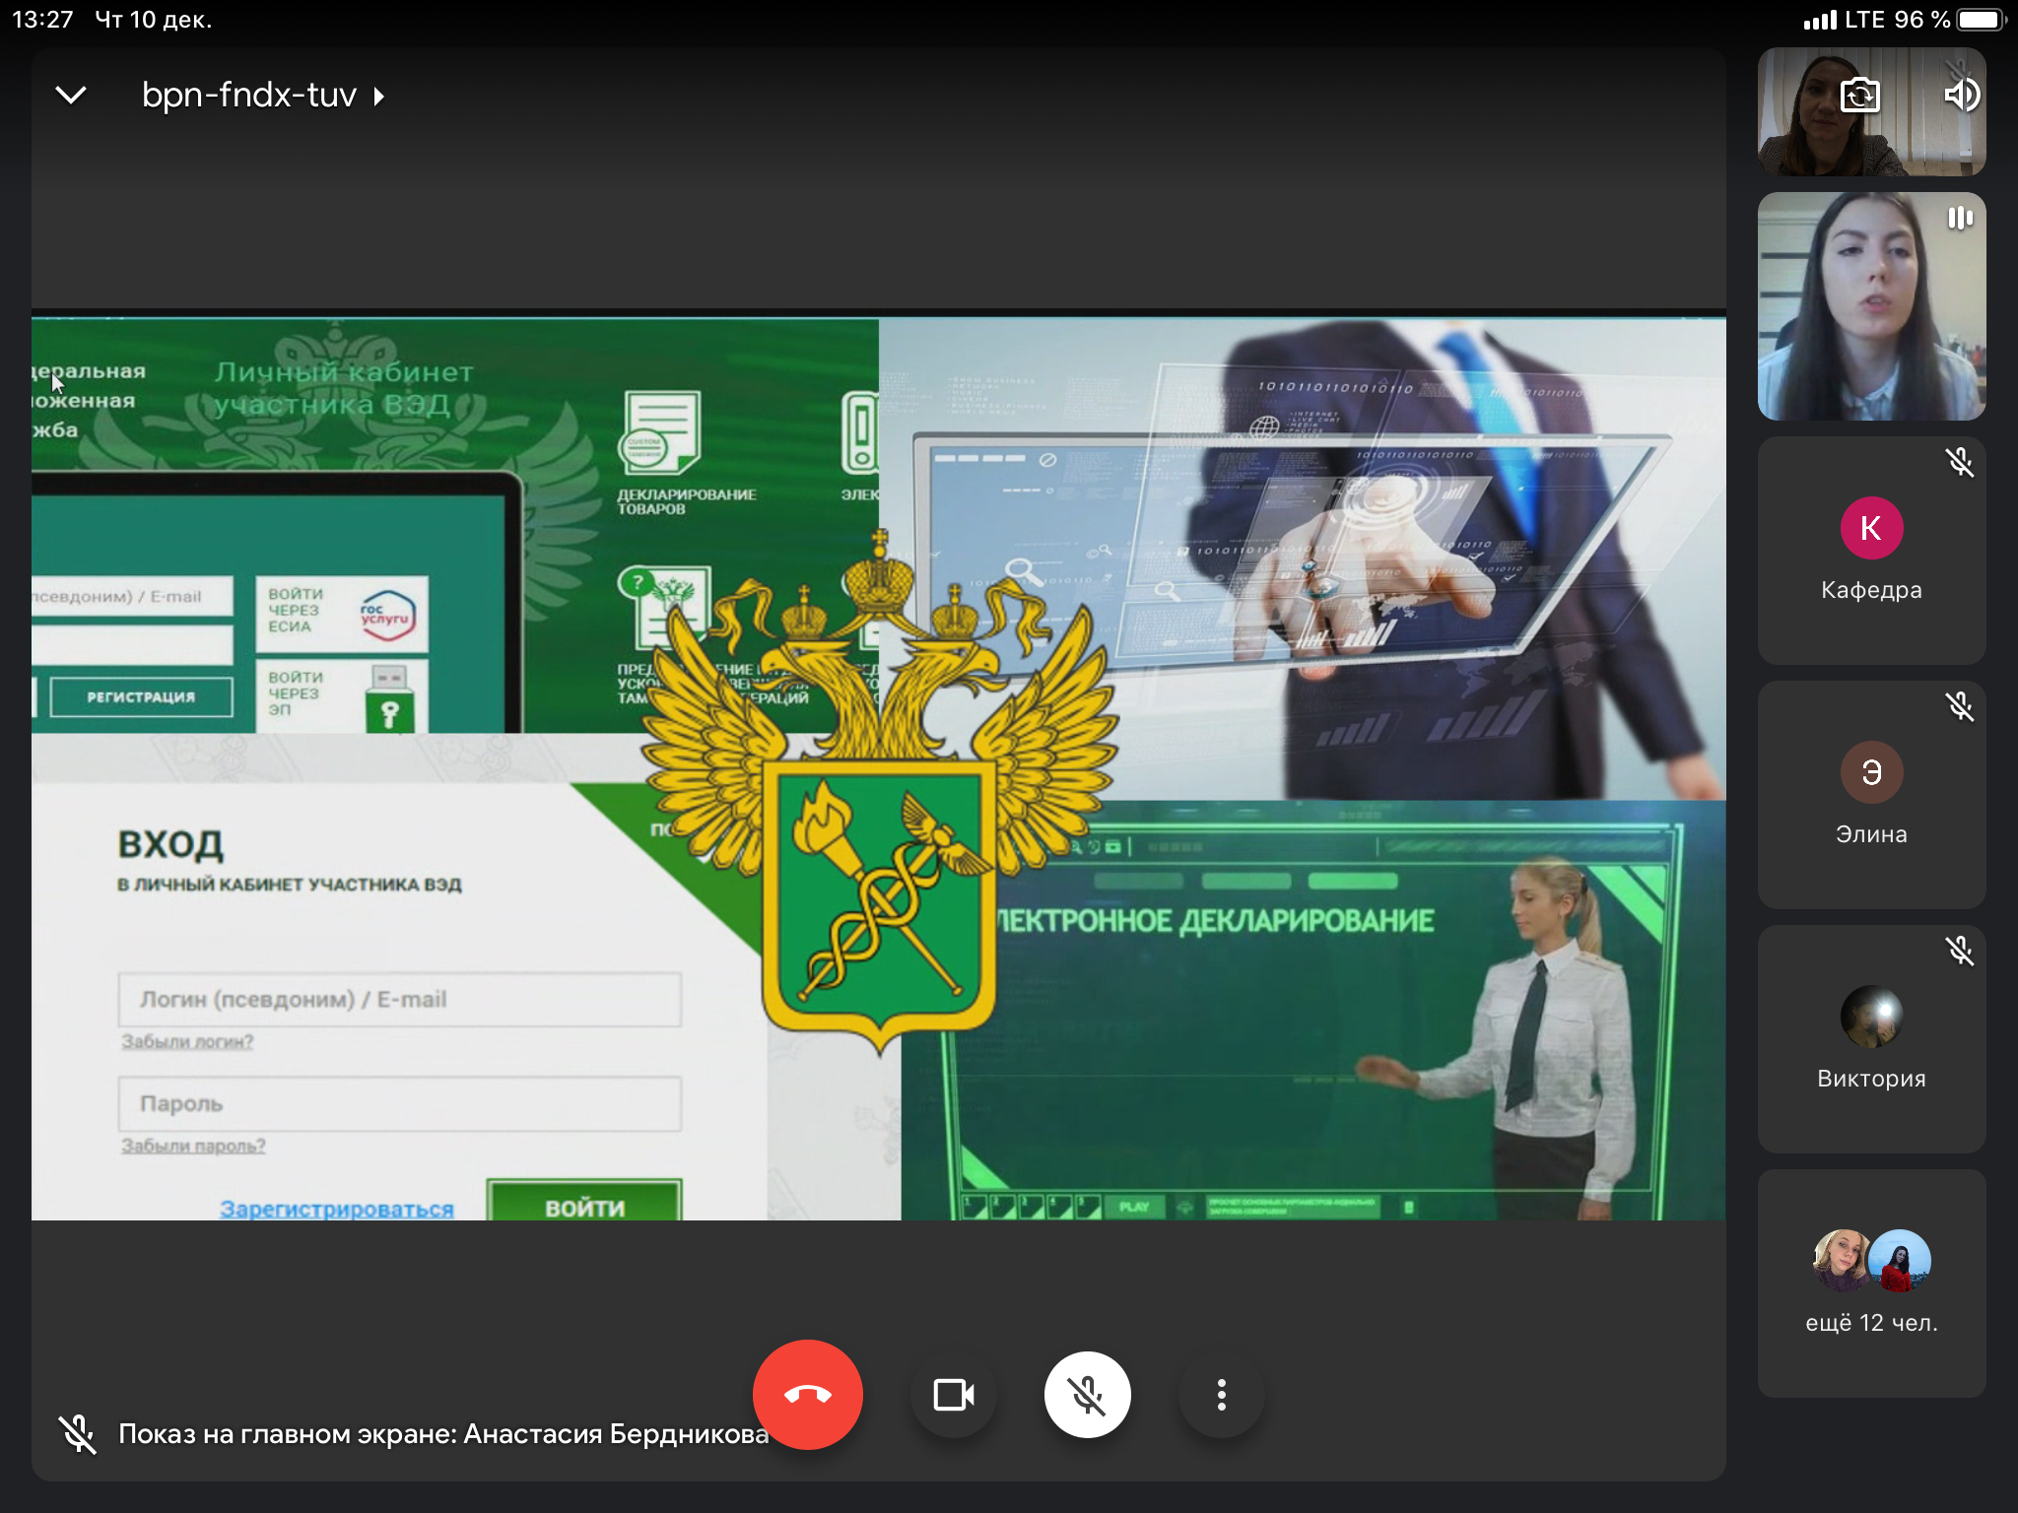Tap the muted microphone icon on Элина's tile

(1960, 706)
